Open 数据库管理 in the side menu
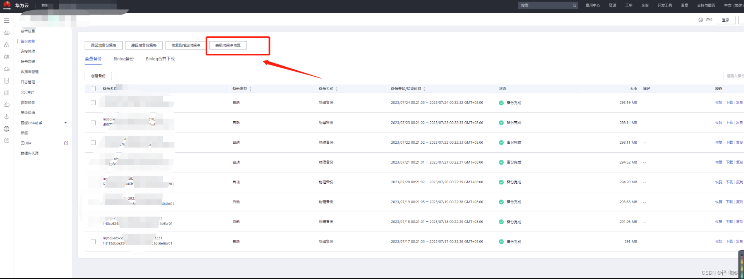Viewport: 744px width, 279px height. [29, 72]
